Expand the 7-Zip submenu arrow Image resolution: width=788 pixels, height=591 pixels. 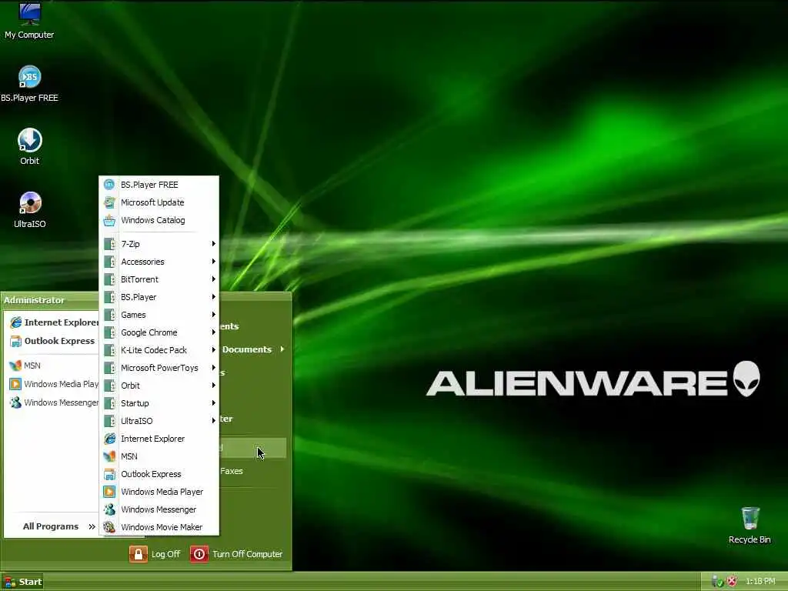click(214, 244)
